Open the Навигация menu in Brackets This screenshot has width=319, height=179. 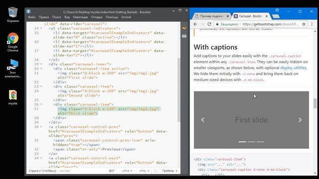(80, 17)
